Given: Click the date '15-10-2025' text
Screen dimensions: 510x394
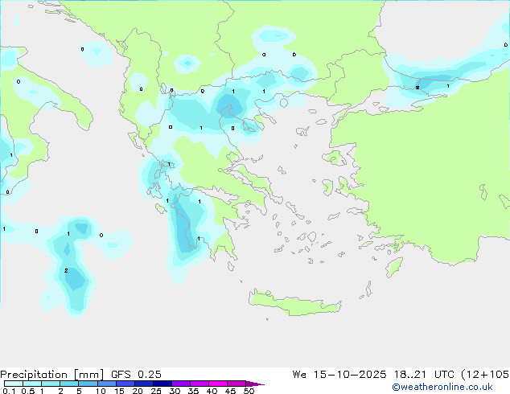Looking at the screenshot, I should (x=350, y=375).
